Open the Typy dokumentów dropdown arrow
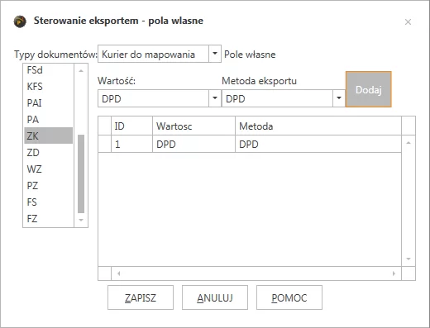This screenshot has width=430, height=328. [215, 54]
